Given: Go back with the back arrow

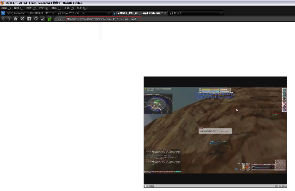Looking at the screenshot, I should [3, 19].
